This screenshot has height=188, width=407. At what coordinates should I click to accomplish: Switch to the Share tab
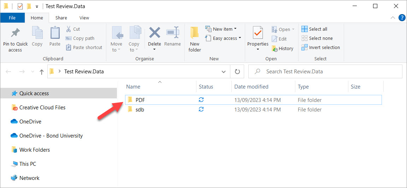click(61, 18)
